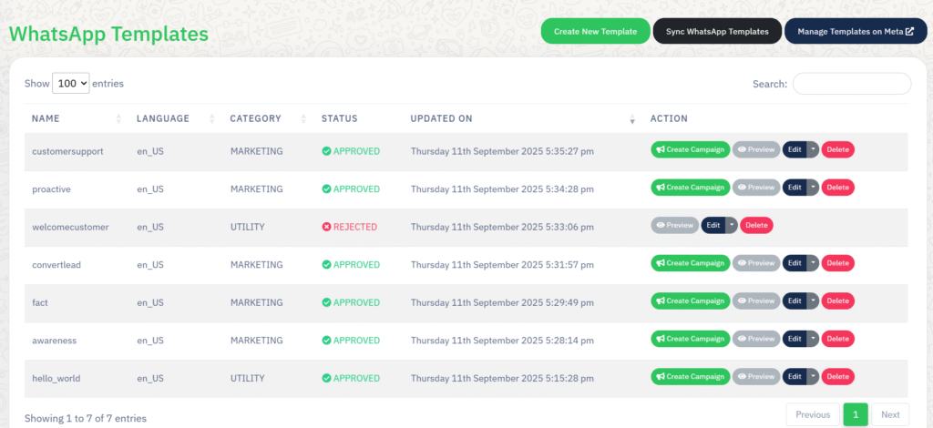Screen dimensions: 933x428
Task: Create Campaign for the hello_world template
Action: coord(691,376)
